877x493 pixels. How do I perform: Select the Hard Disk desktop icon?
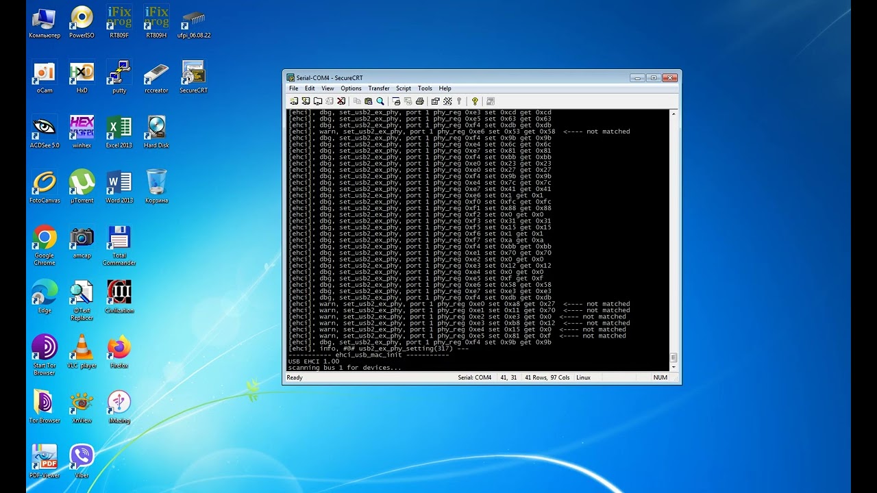point(156,132)
